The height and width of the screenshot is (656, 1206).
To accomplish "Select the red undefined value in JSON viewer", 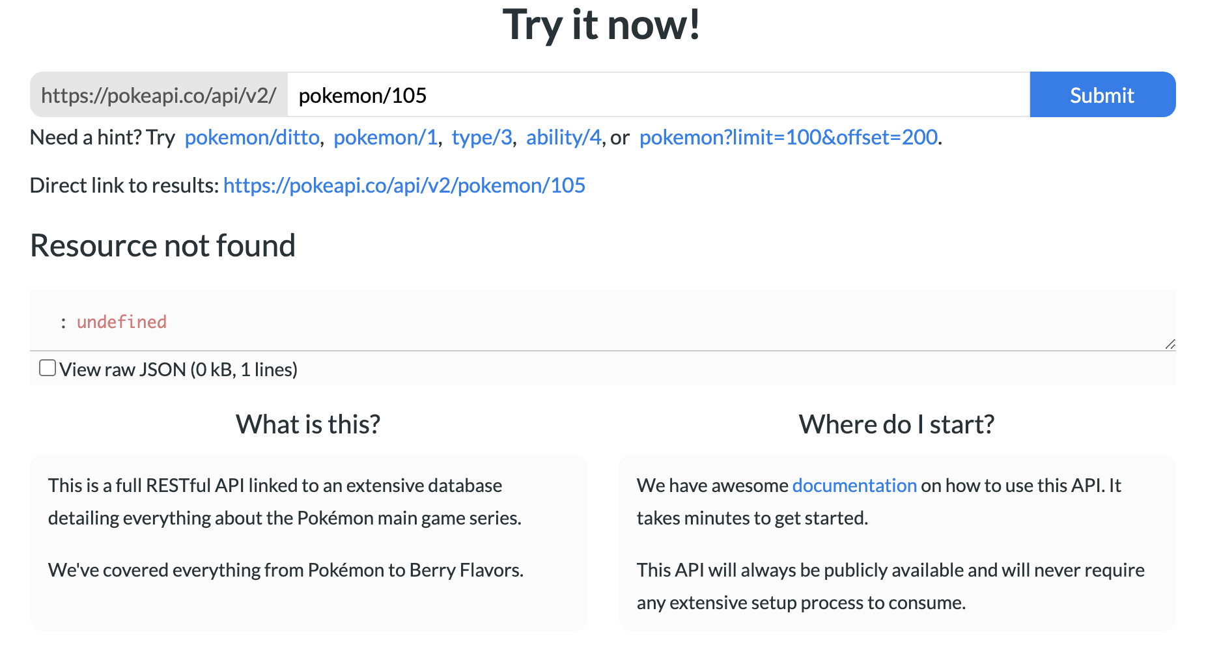I will [x=122, y=322].
